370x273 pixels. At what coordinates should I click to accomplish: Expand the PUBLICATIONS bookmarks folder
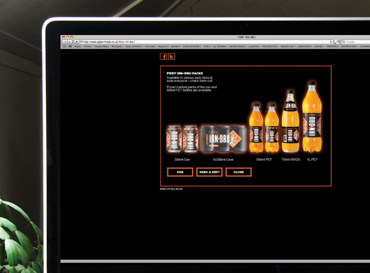[x=192, y=47]
